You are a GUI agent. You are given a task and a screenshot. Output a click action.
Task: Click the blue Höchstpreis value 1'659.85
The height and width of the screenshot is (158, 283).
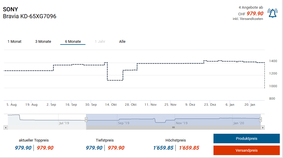point(163,148)
